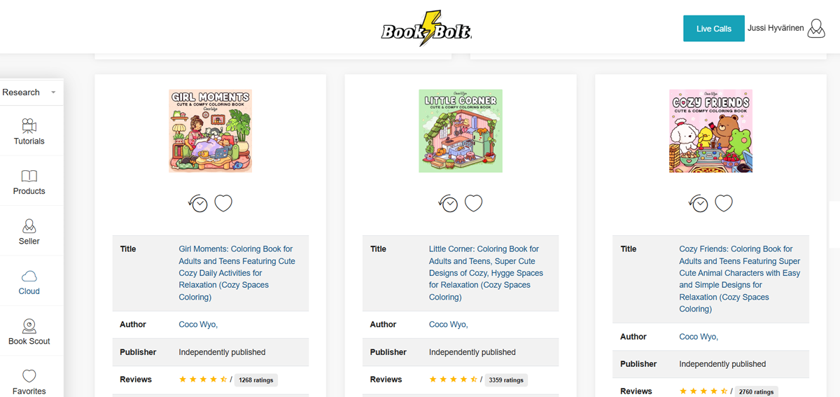Viewport: 840px width, 397px height.
Task: Click the Coco Wyo author link for Little Corner
Action: click(448, 324)
